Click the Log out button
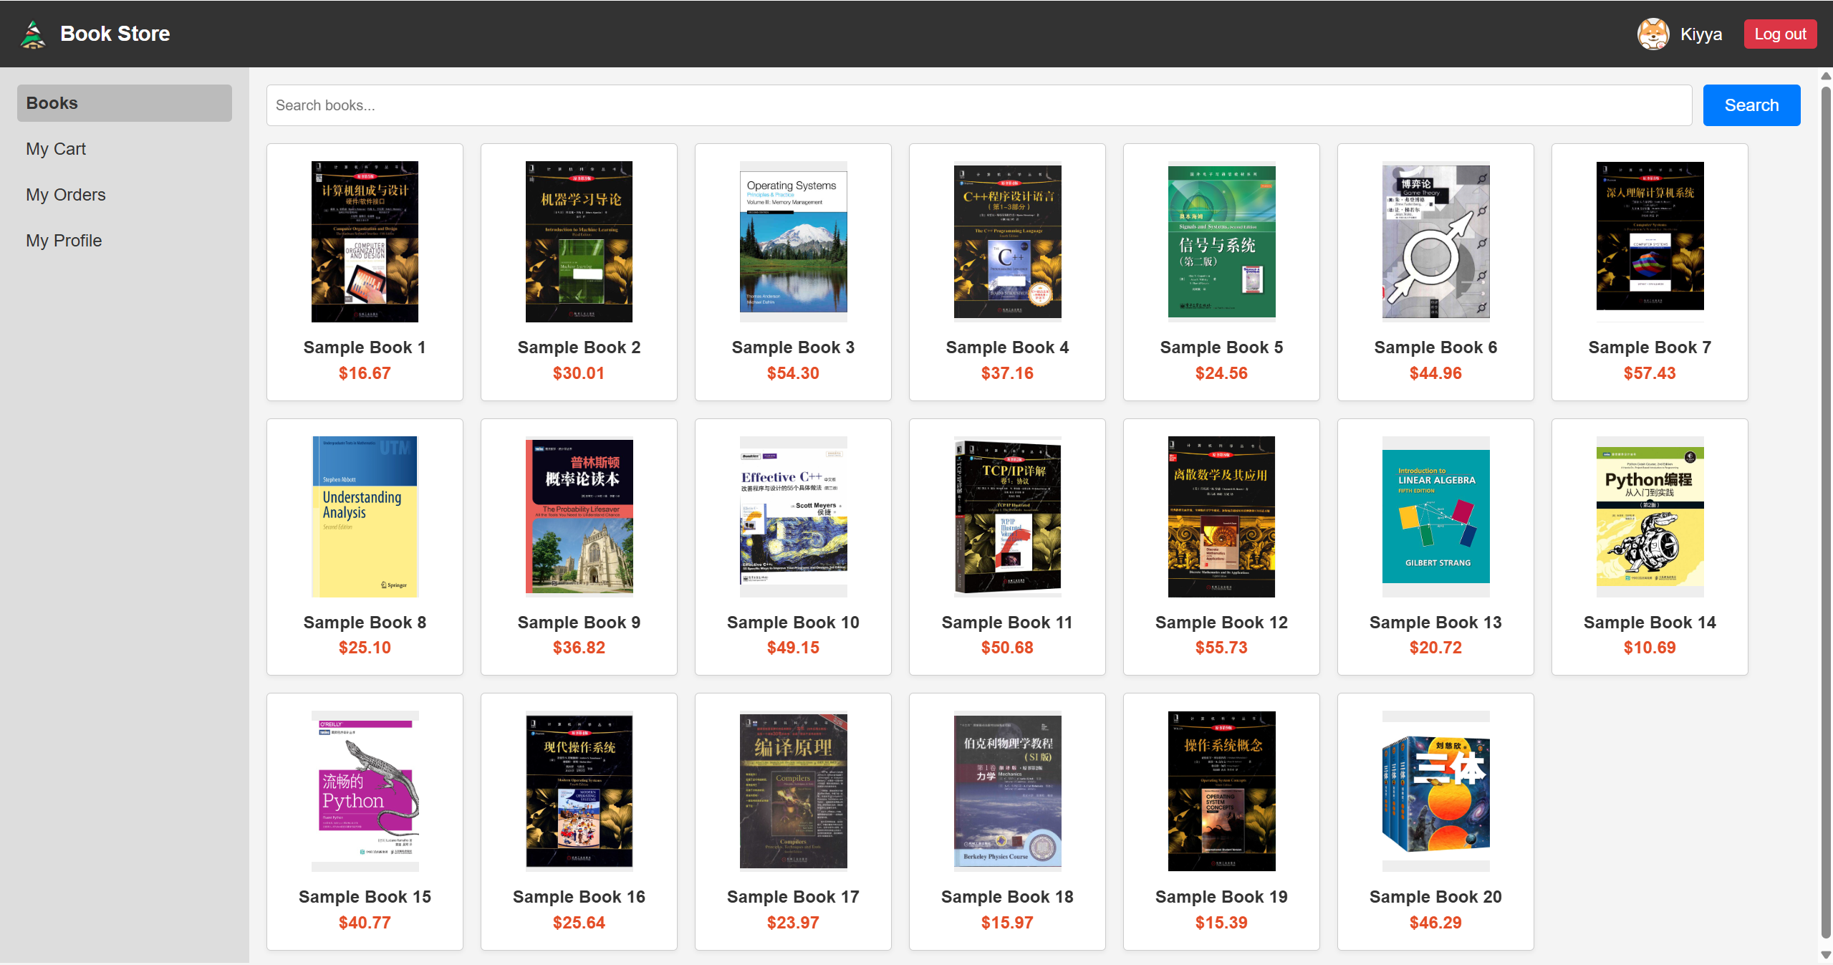The width and height of the screenshot is (1833, 965). click(x=1780, y=33)
